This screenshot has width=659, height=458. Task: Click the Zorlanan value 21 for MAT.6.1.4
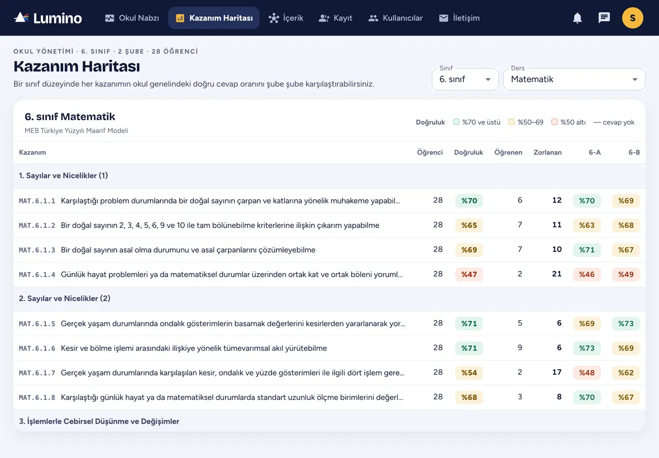(x=556, y=274)
